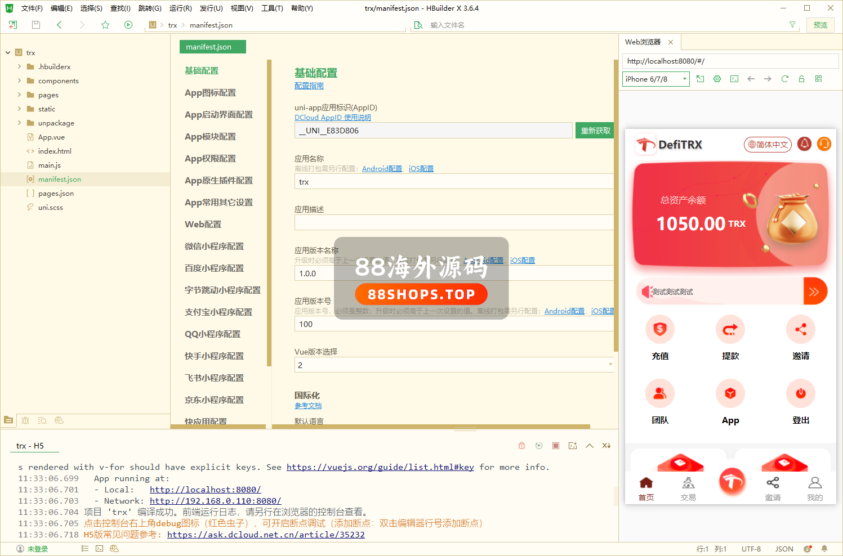Image resolution: width=843 pixels, height=556 pixels.
Task: Refresh the Web browser preview
Action: (784, 79)
